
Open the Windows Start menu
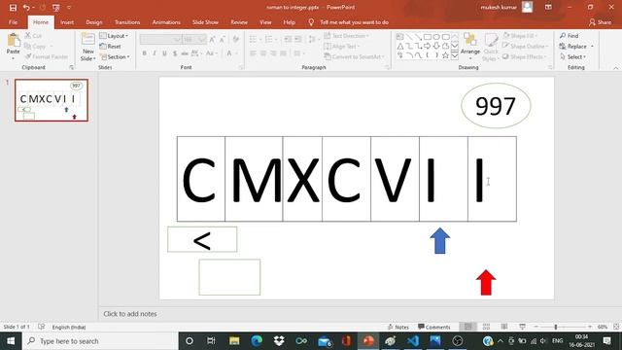click(11, 341)
